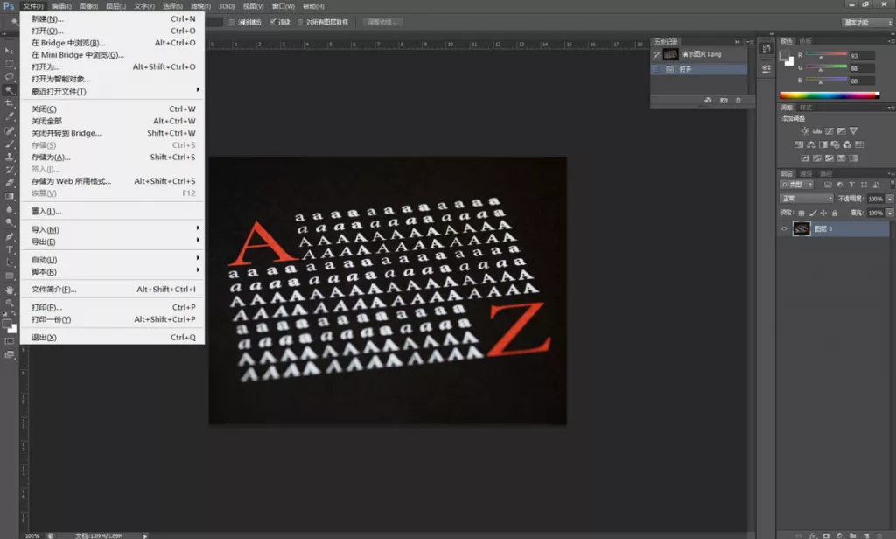This screenshot has width=896, height=539.
Task: Select the Move tool
Action: click(x=10, y=51)
